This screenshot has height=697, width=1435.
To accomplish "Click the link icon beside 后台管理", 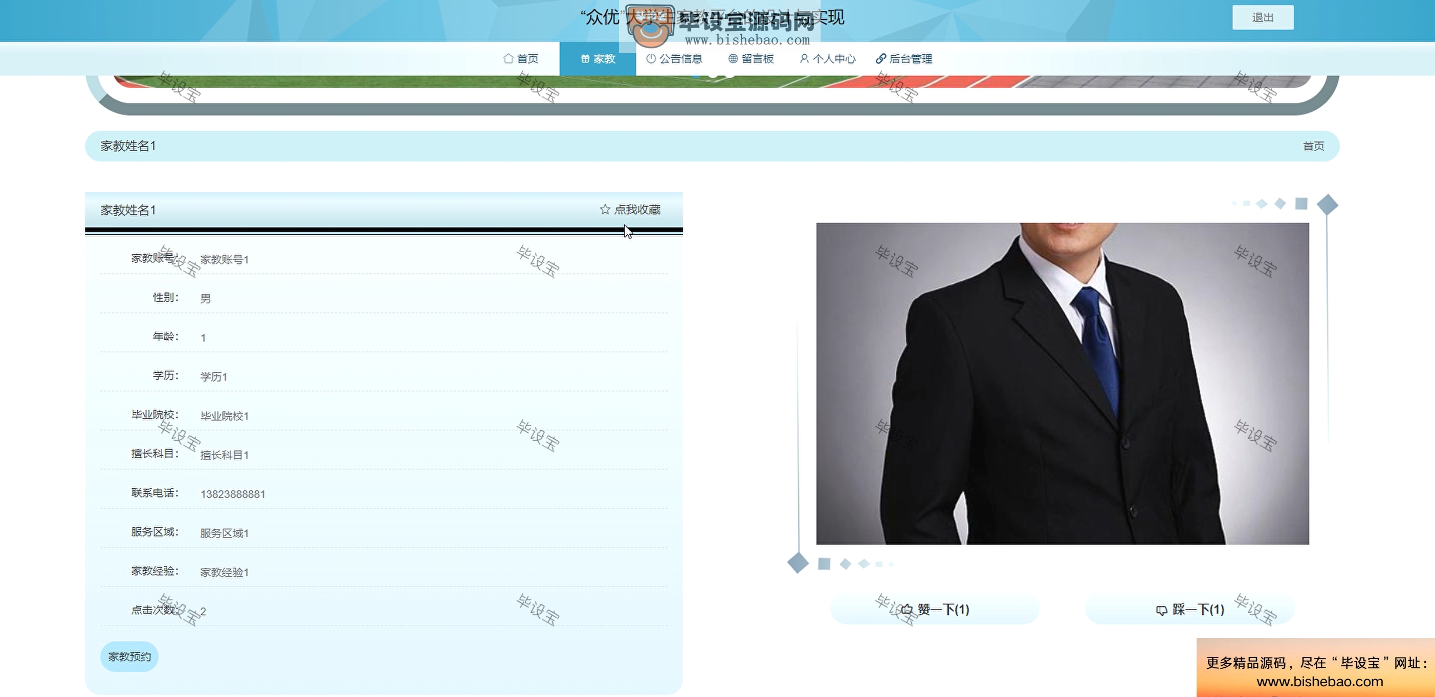I will 881,58.
